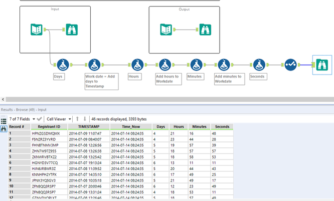This screenshot has width=334, height=201.
Task: Select the final Browse tool in workflow
Action: (x=321, y=64)
